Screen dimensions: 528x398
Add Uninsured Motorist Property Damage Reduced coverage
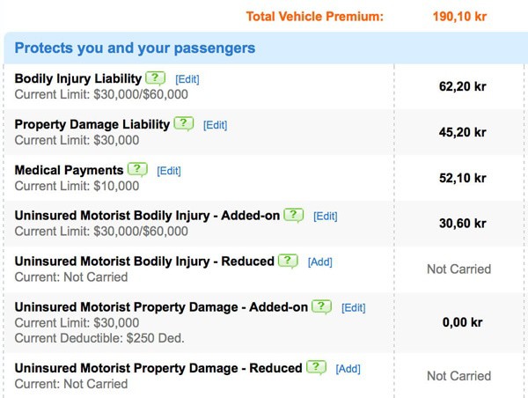click(x=348, y=369)
